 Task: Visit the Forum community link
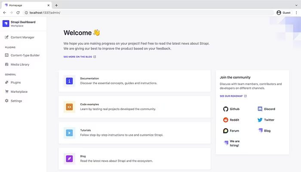234,131
